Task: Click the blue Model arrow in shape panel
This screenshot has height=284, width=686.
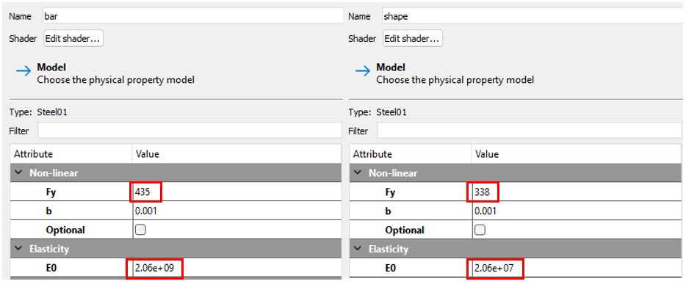Action: click(x=363, y=71)
